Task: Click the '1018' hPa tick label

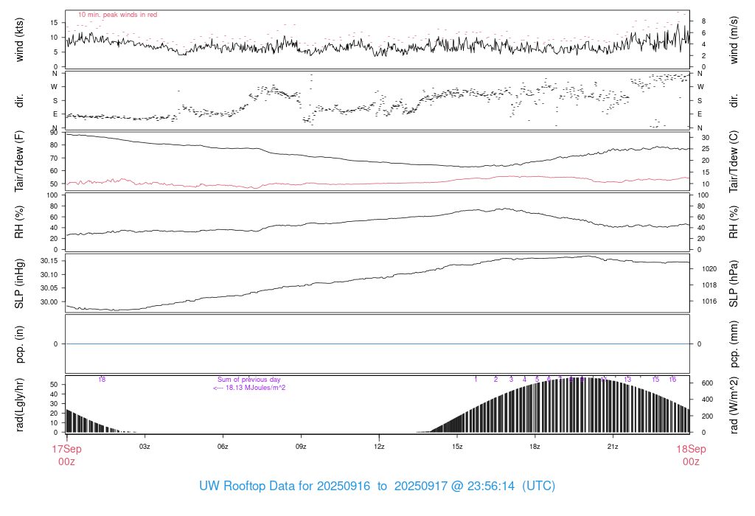Action: 709,285
